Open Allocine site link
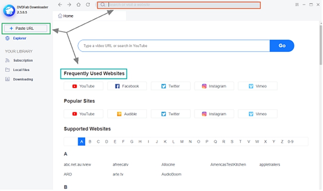This screenshot has height=191, width=323. (x=168, y=165)
